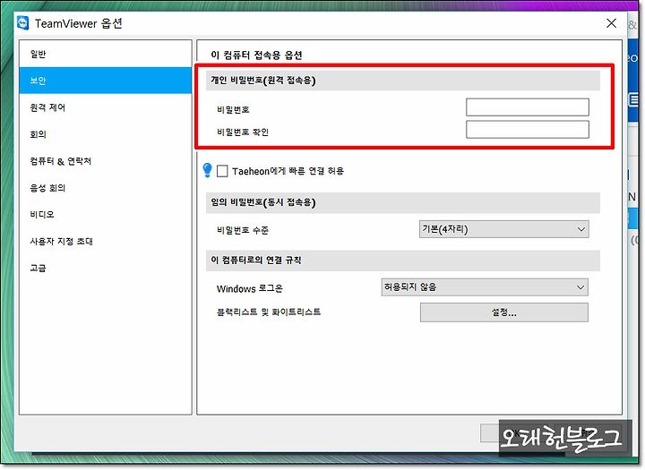Select the 음성 회의 category

click(x=105, y=187)
